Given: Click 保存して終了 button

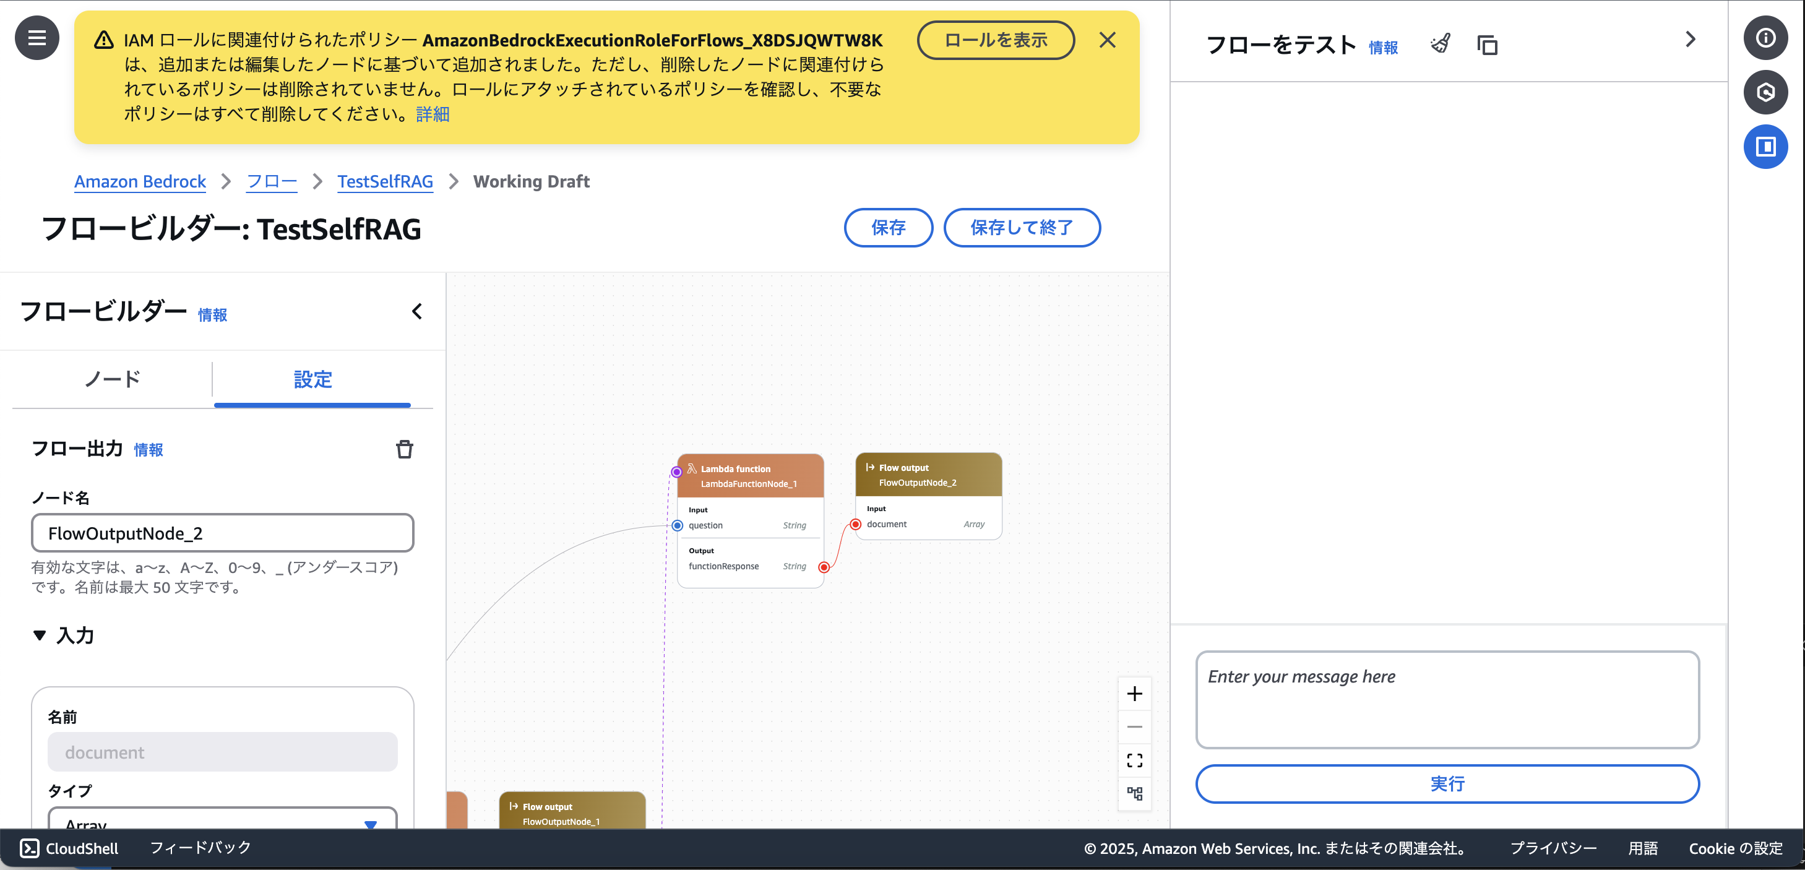Looking at the screenshot, I should 1022,228.
